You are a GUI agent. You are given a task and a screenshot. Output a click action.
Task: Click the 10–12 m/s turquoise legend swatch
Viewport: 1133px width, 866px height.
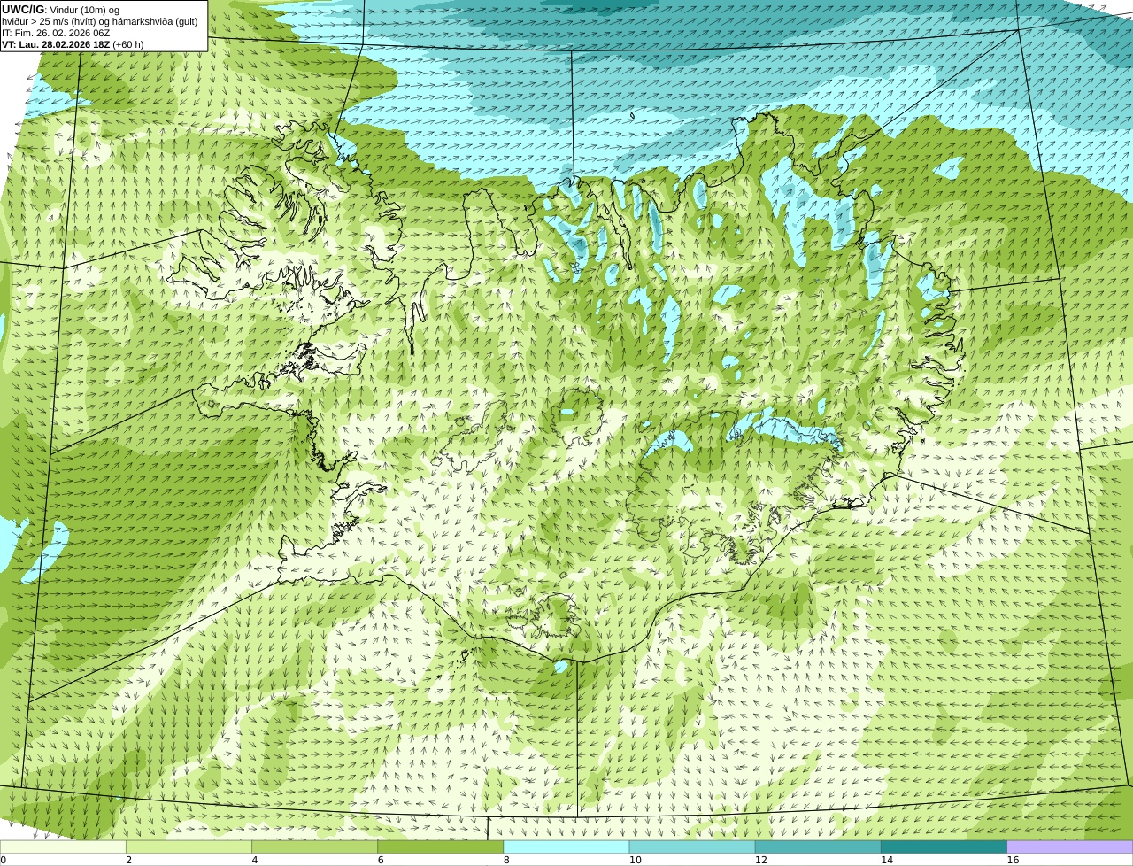(692, 847)
